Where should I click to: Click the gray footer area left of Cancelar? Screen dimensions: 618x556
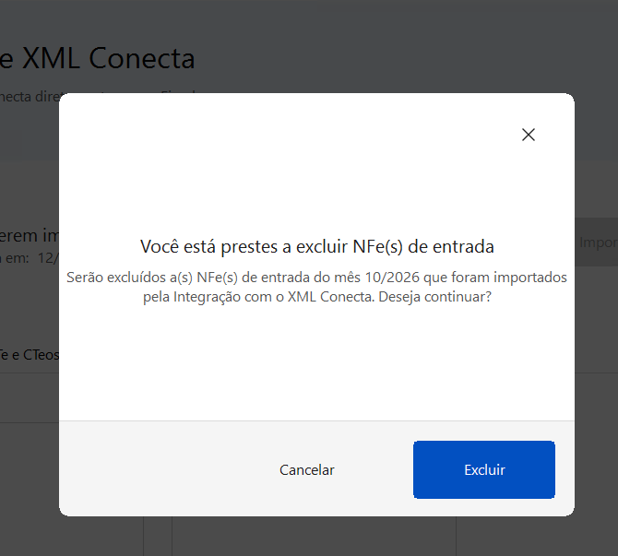(x=158, y=469)
